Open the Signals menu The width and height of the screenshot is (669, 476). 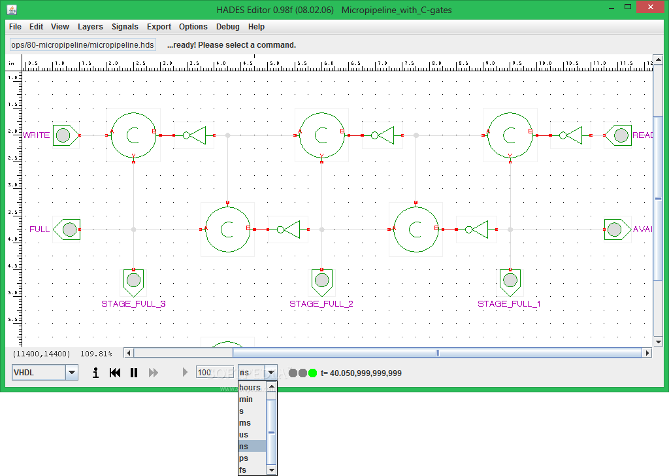pyautogui.click(x=125, y=26)
